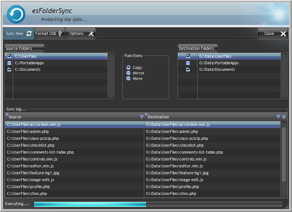Click the X icon beside Close
The width and height of the screenshot is (292, 212).
[x=283, y=34]
